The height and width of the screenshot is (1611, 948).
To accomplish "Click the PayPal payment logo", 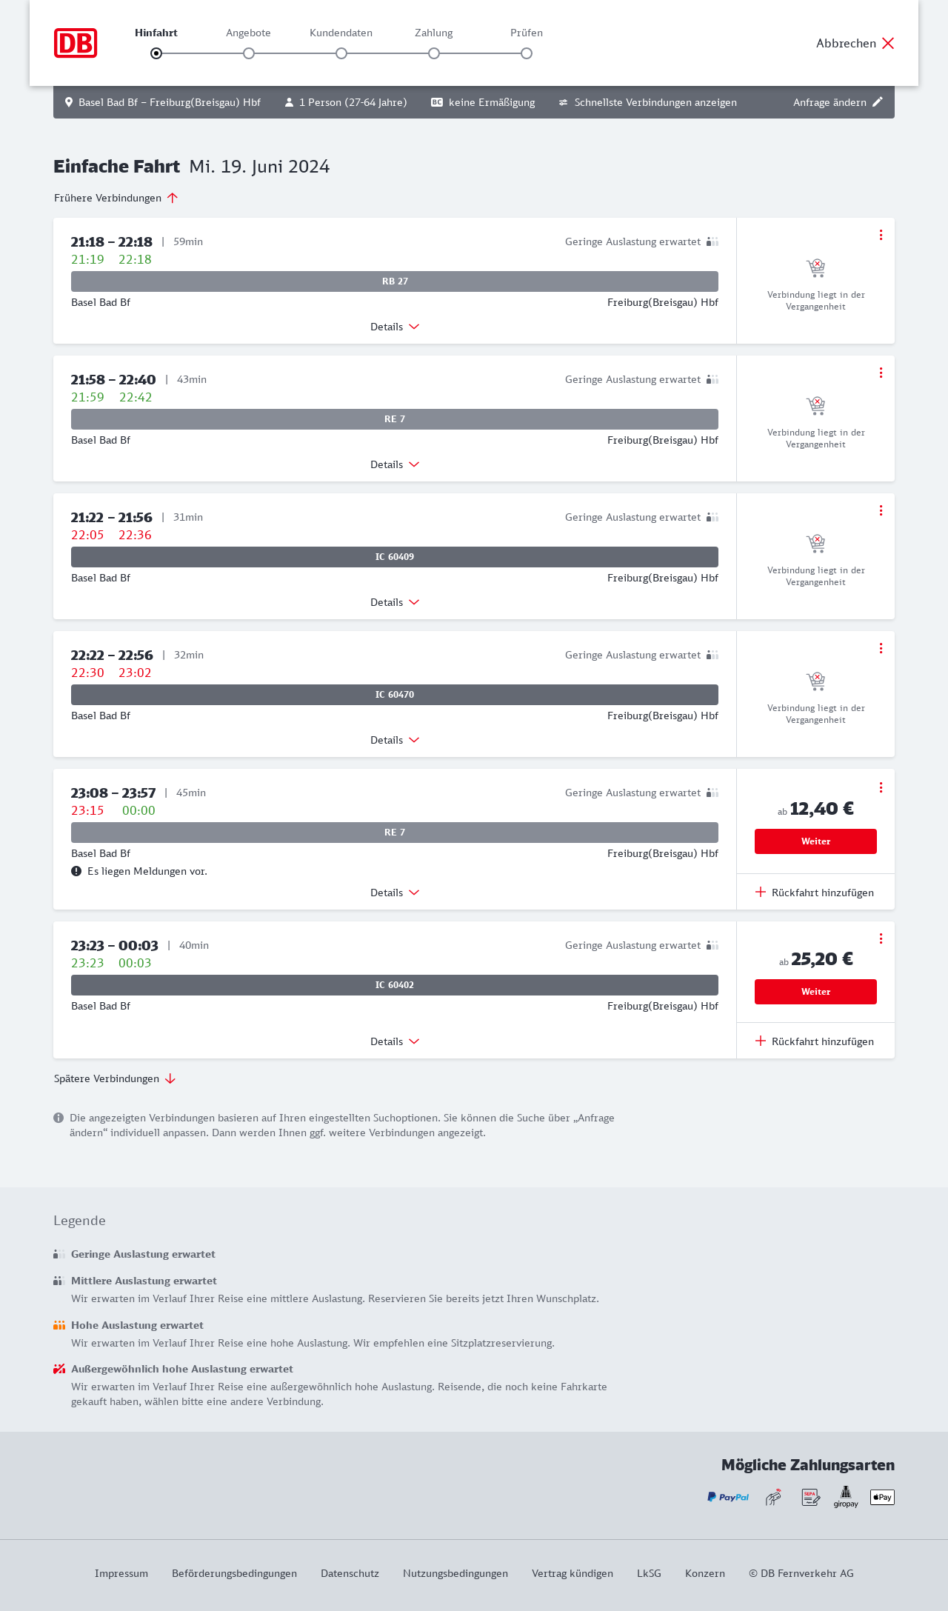I will tap(728, 1497).
